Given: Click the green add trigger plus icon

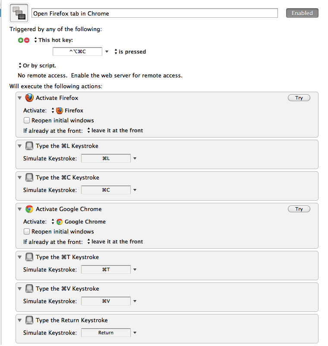Looking at the screenshot, I should (x=20, y=40).
